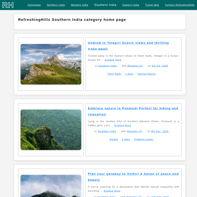Select the 2 days tag on Ponmudi post
Screen dimensions: 197x197
click(126, 139)
